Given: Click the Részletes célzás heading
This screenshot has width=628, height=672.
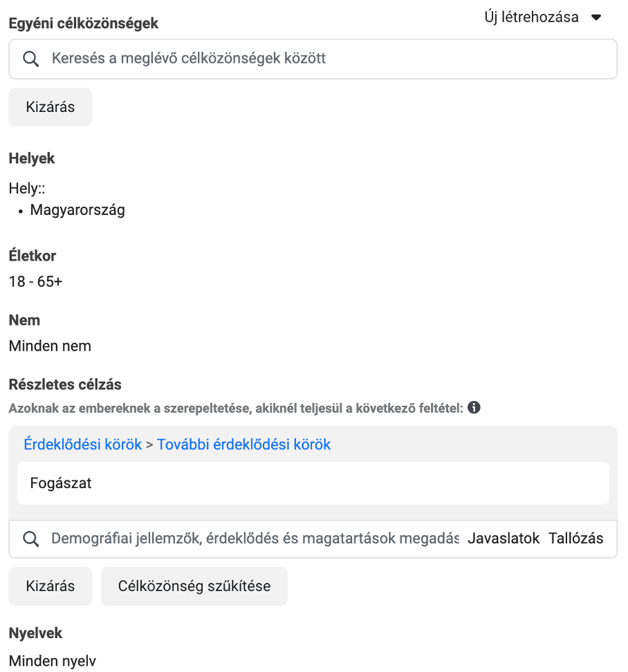Looking at the screenshot, I should tap(65, 384).
